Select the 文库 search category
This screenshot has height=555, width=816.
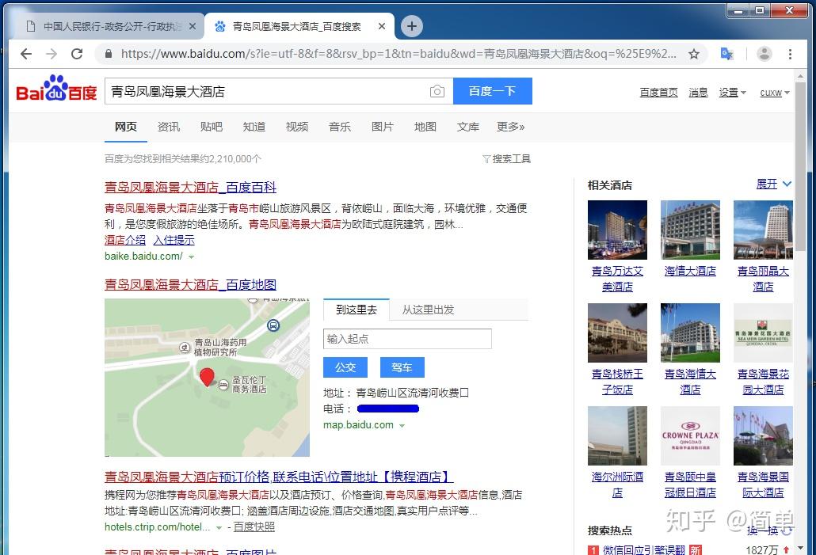[x=468, y=127]
